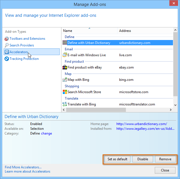Click the Map group header
Screen dimensions: 180x179
[68, 74]
